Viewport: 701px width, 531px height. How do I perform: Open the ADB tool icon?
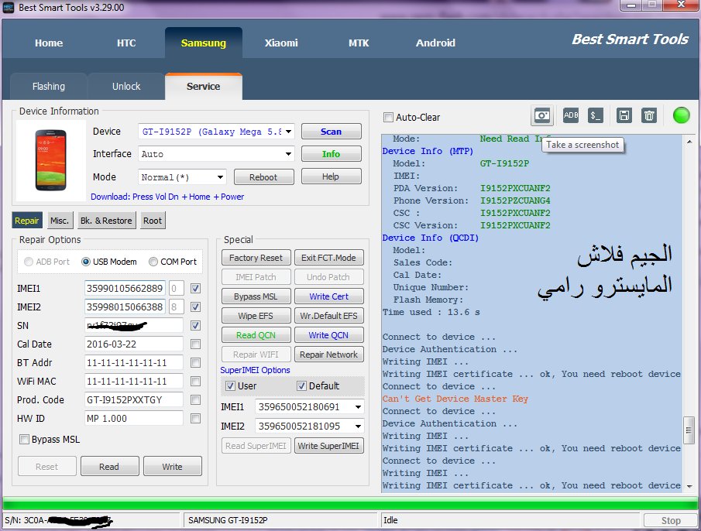coord(571,115)
